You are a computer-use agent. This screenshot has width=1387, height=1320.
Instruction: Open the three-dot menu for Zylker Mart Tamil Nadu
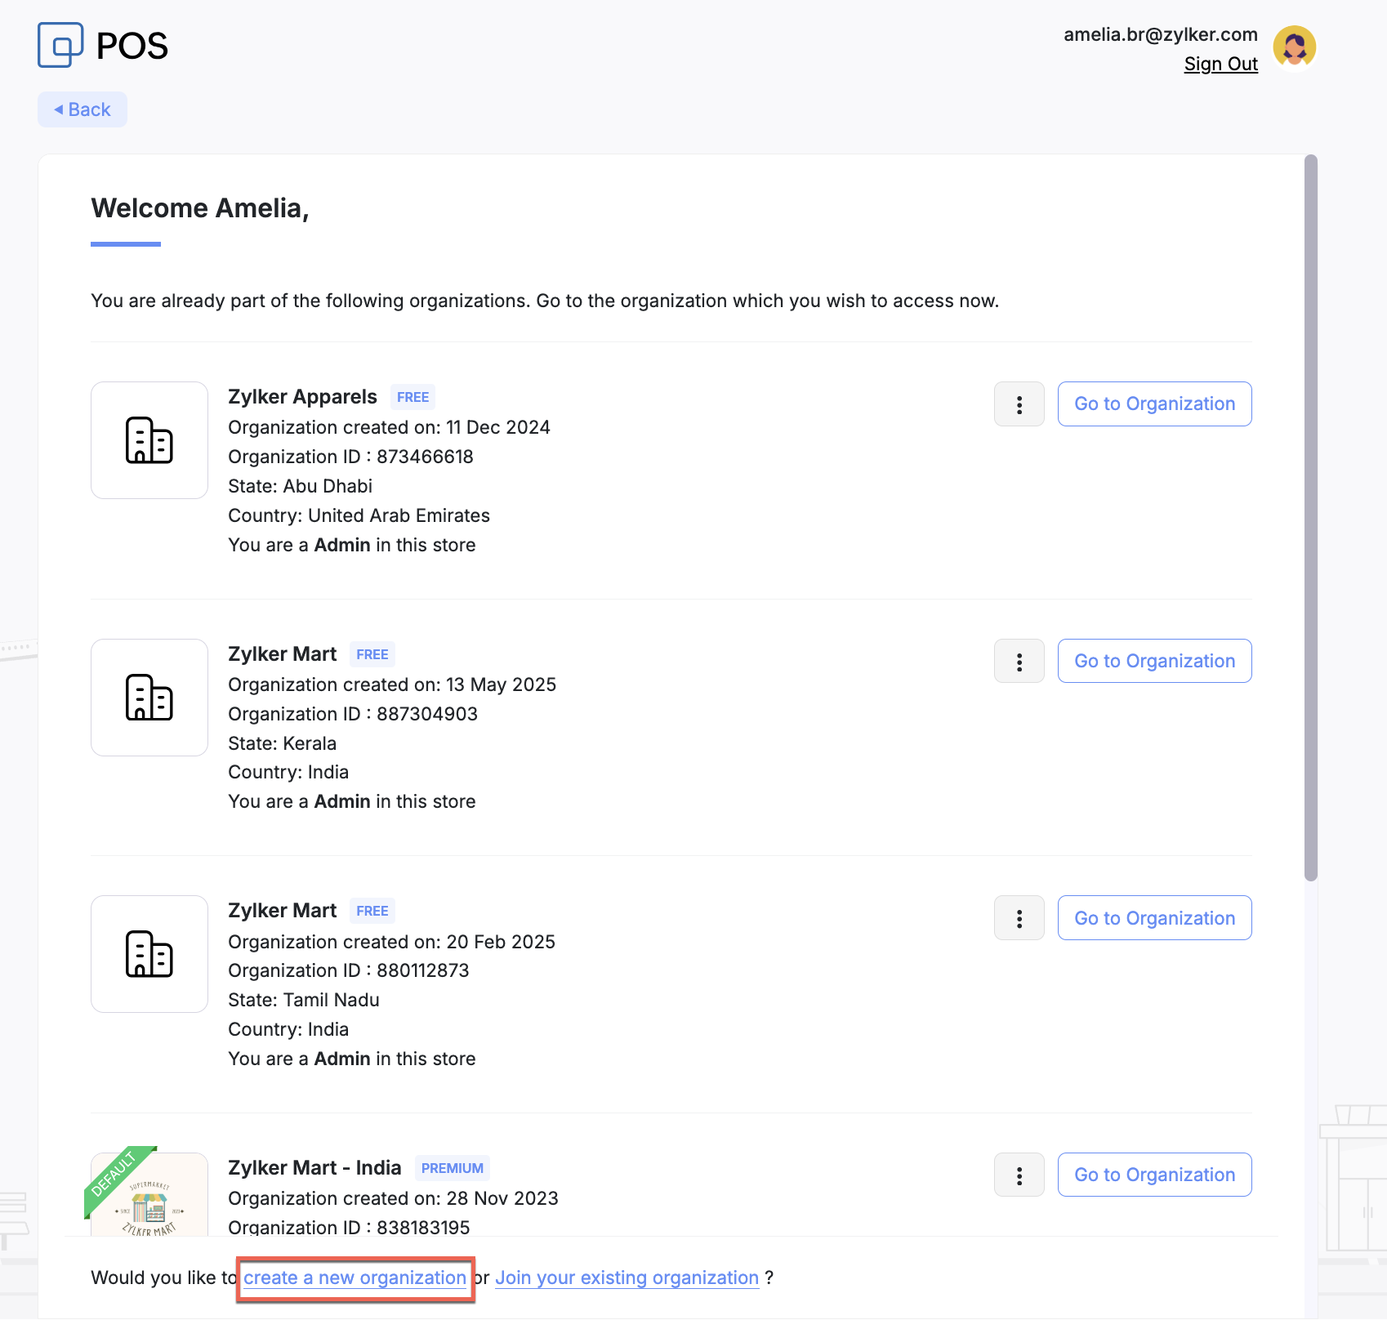coord(1019,918)
